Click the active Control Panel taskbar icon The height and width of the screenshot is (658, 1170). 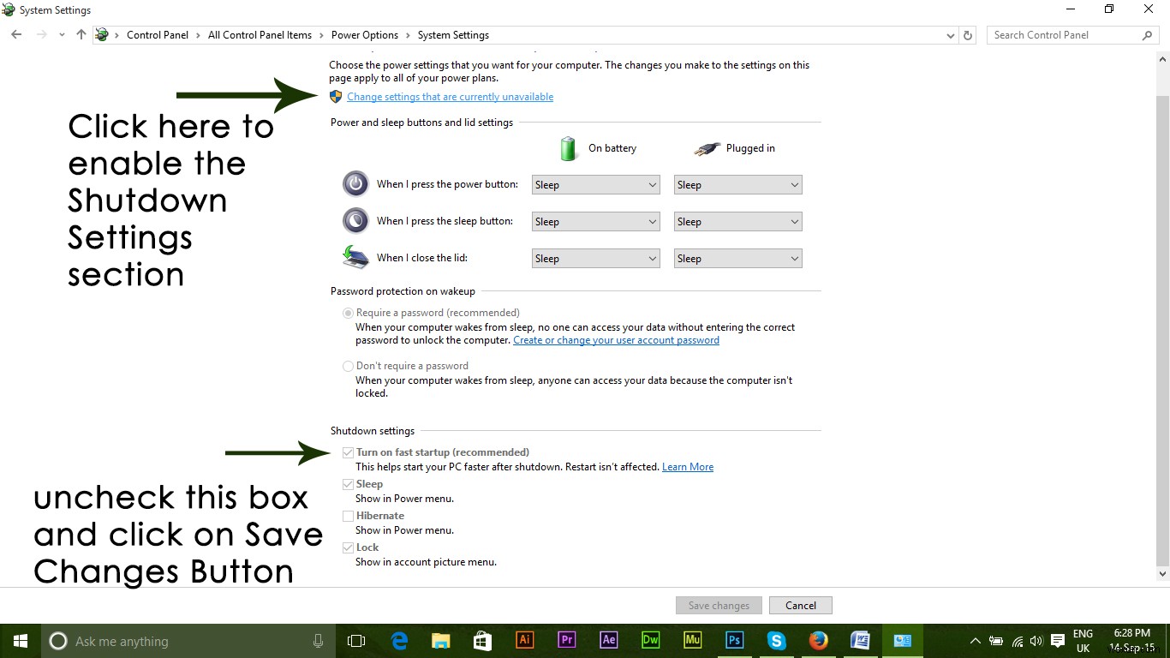pyautogui.click(x=902, y=640)
